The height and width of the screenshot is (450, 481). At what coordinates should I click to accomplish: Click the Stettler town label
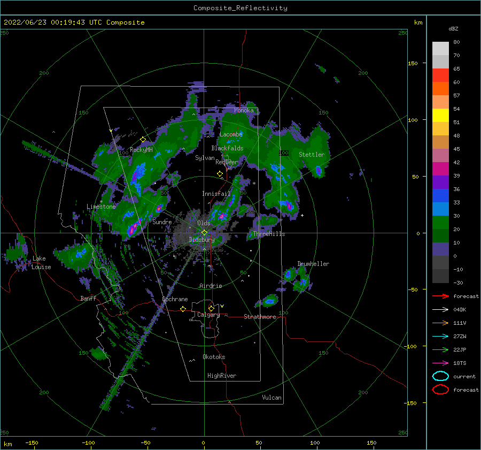click(x=312, y=155)
